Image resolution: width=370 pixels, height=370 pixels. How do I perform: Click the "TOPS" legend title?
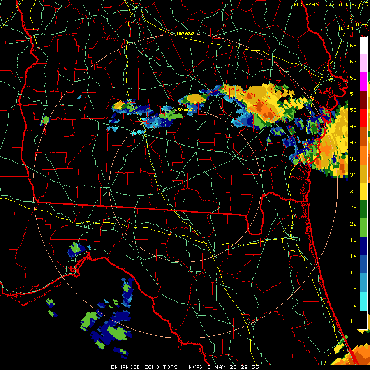coord(361,25)
